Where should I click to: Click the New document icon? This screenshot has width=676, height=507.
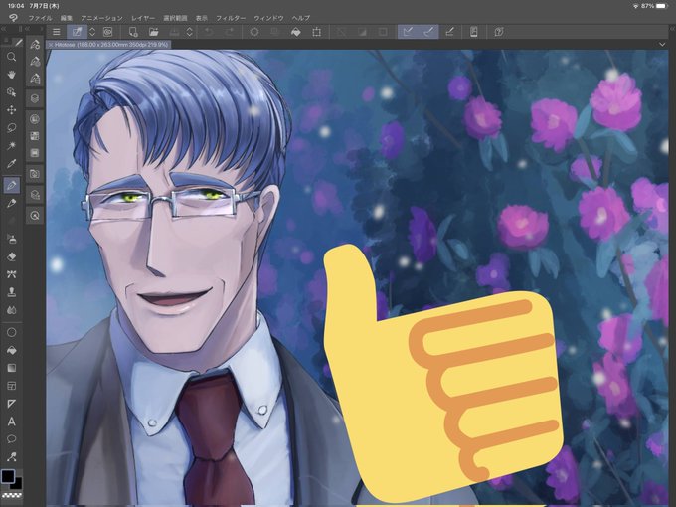coord(133,32)
